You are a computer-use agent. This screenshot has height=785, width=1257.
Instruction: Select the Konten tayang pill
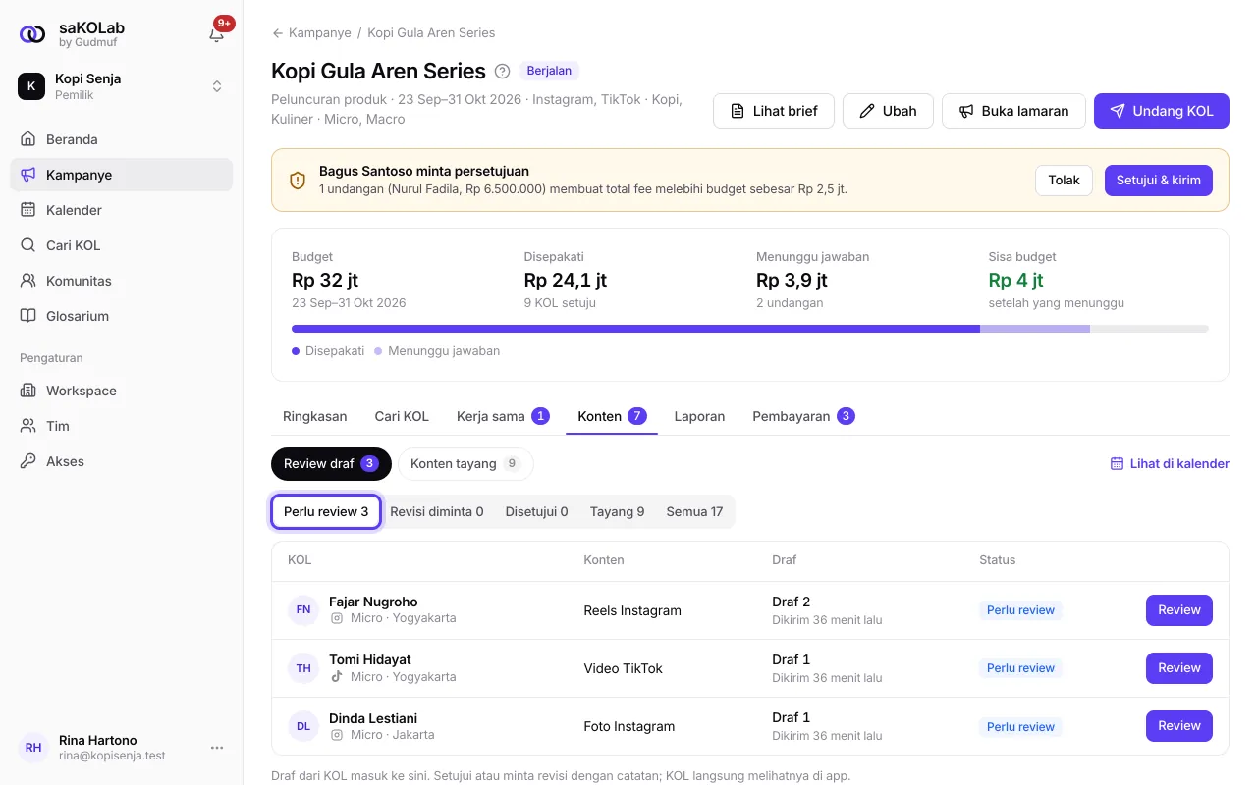[x=465, y=464]
